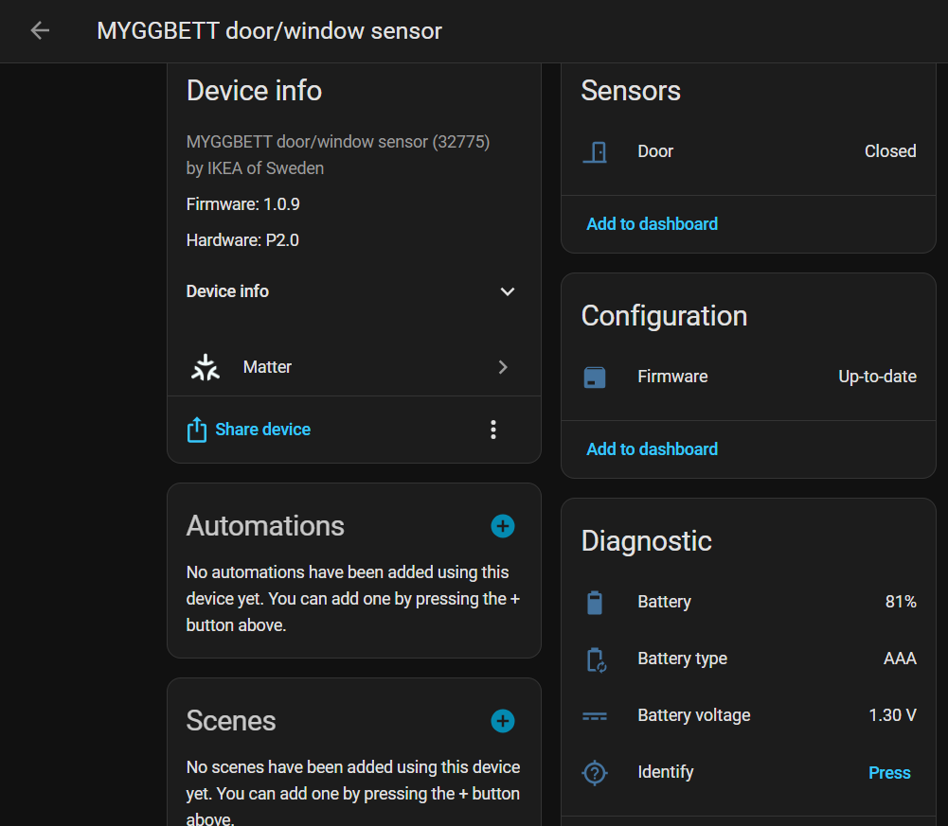Screen dimensions: 948x826
Task: Add a new automation with plus icon
Action: (x=503, y=526)
